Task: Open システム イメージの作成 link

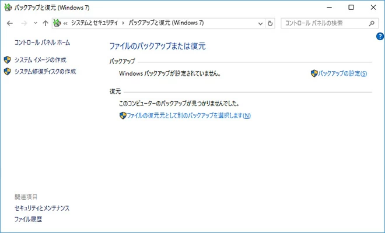Action: pos(40,60)
